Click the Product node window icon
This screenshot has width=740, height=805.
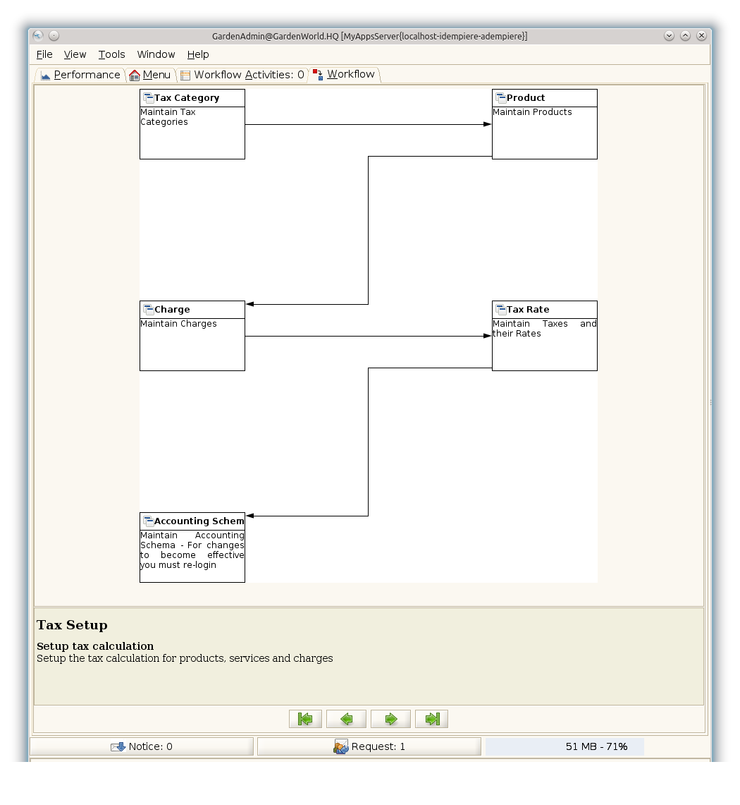pyautogui.click(x=500, y=98)
